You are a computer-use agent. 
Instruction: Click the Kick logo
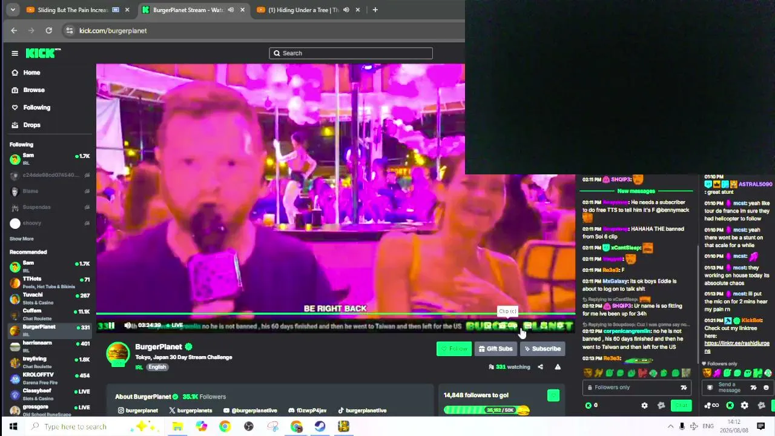pyautogui.click(x=43, y=53)
